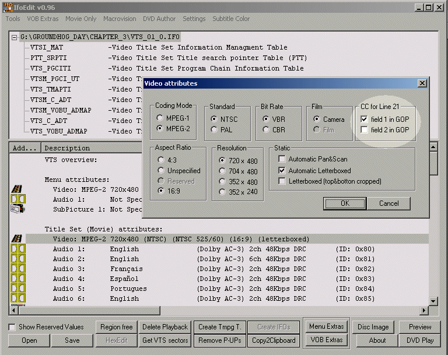
Task: Click the Disc Image button
Action: tap(373, 326)
